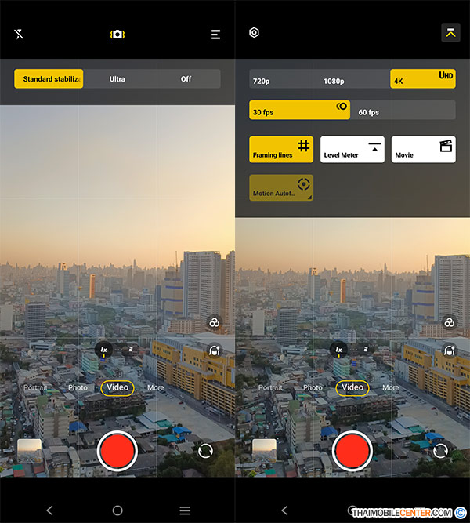This screenshot has width=470, height=523.
Task: Toggle Motion Autofocus tile
Action: pyautogui.click(x=281, y=187)
